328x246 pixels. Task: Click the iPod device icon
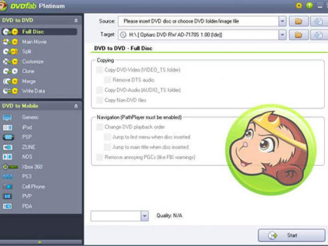coord(8,127)
